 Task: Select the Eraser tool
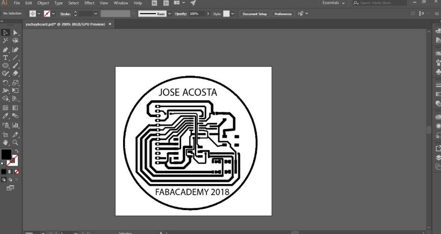(x=15, y=73)
